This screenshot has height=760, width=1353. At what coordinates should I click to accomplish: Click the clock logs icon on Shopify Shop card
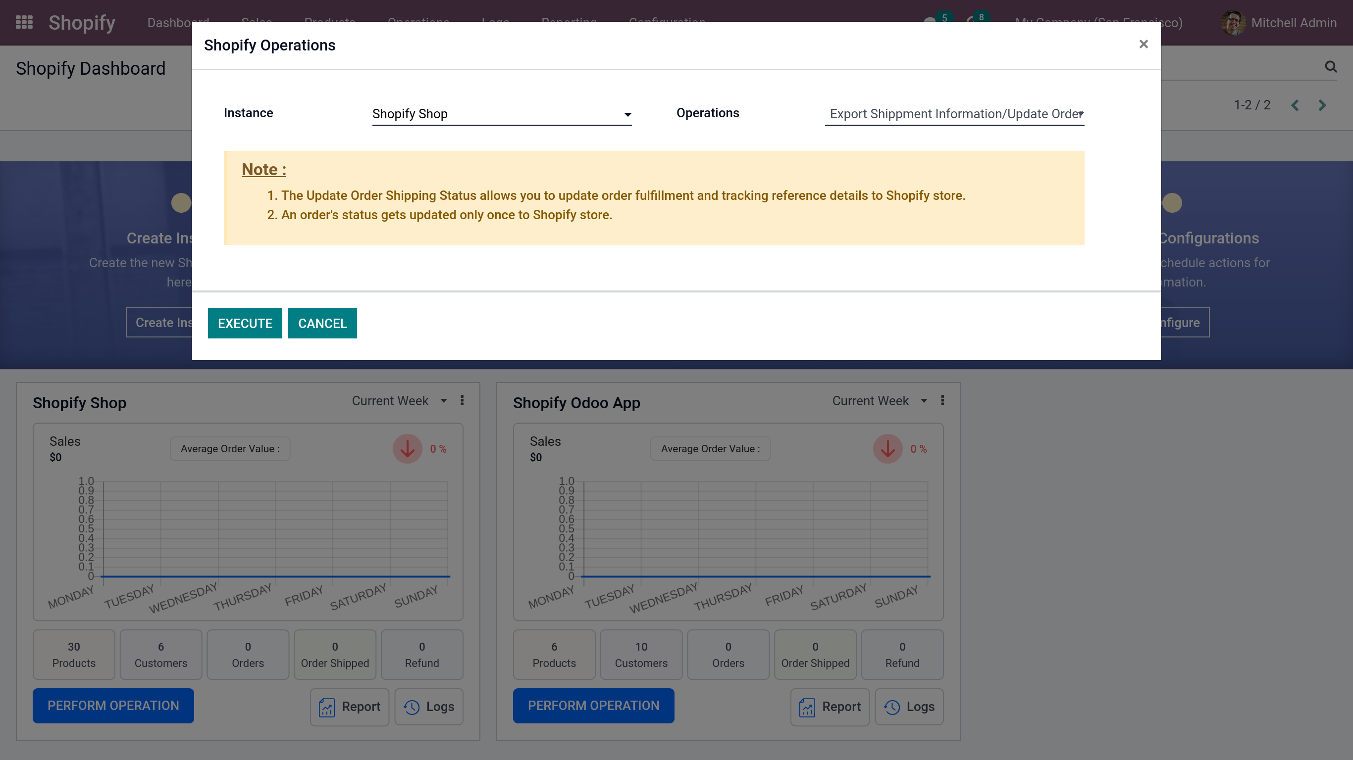pyautogui.click(x=411, y=708)
